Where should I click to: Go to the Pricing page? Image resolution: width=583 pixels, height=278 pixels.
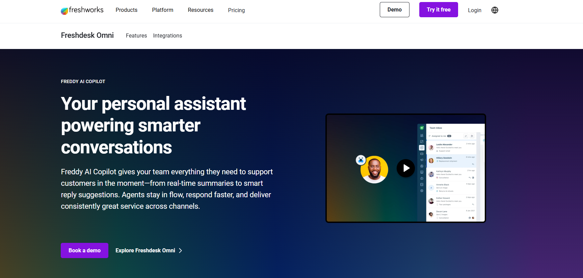pos(236,10)
